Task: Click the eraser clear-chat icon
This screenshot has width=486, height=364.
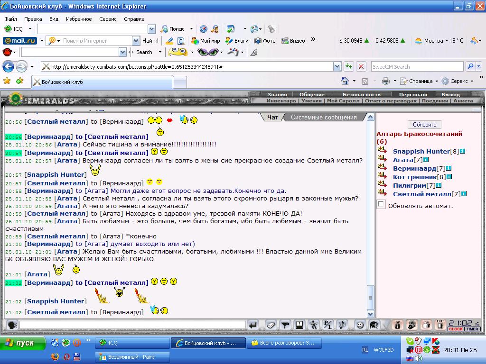Action: pos(271,325)
